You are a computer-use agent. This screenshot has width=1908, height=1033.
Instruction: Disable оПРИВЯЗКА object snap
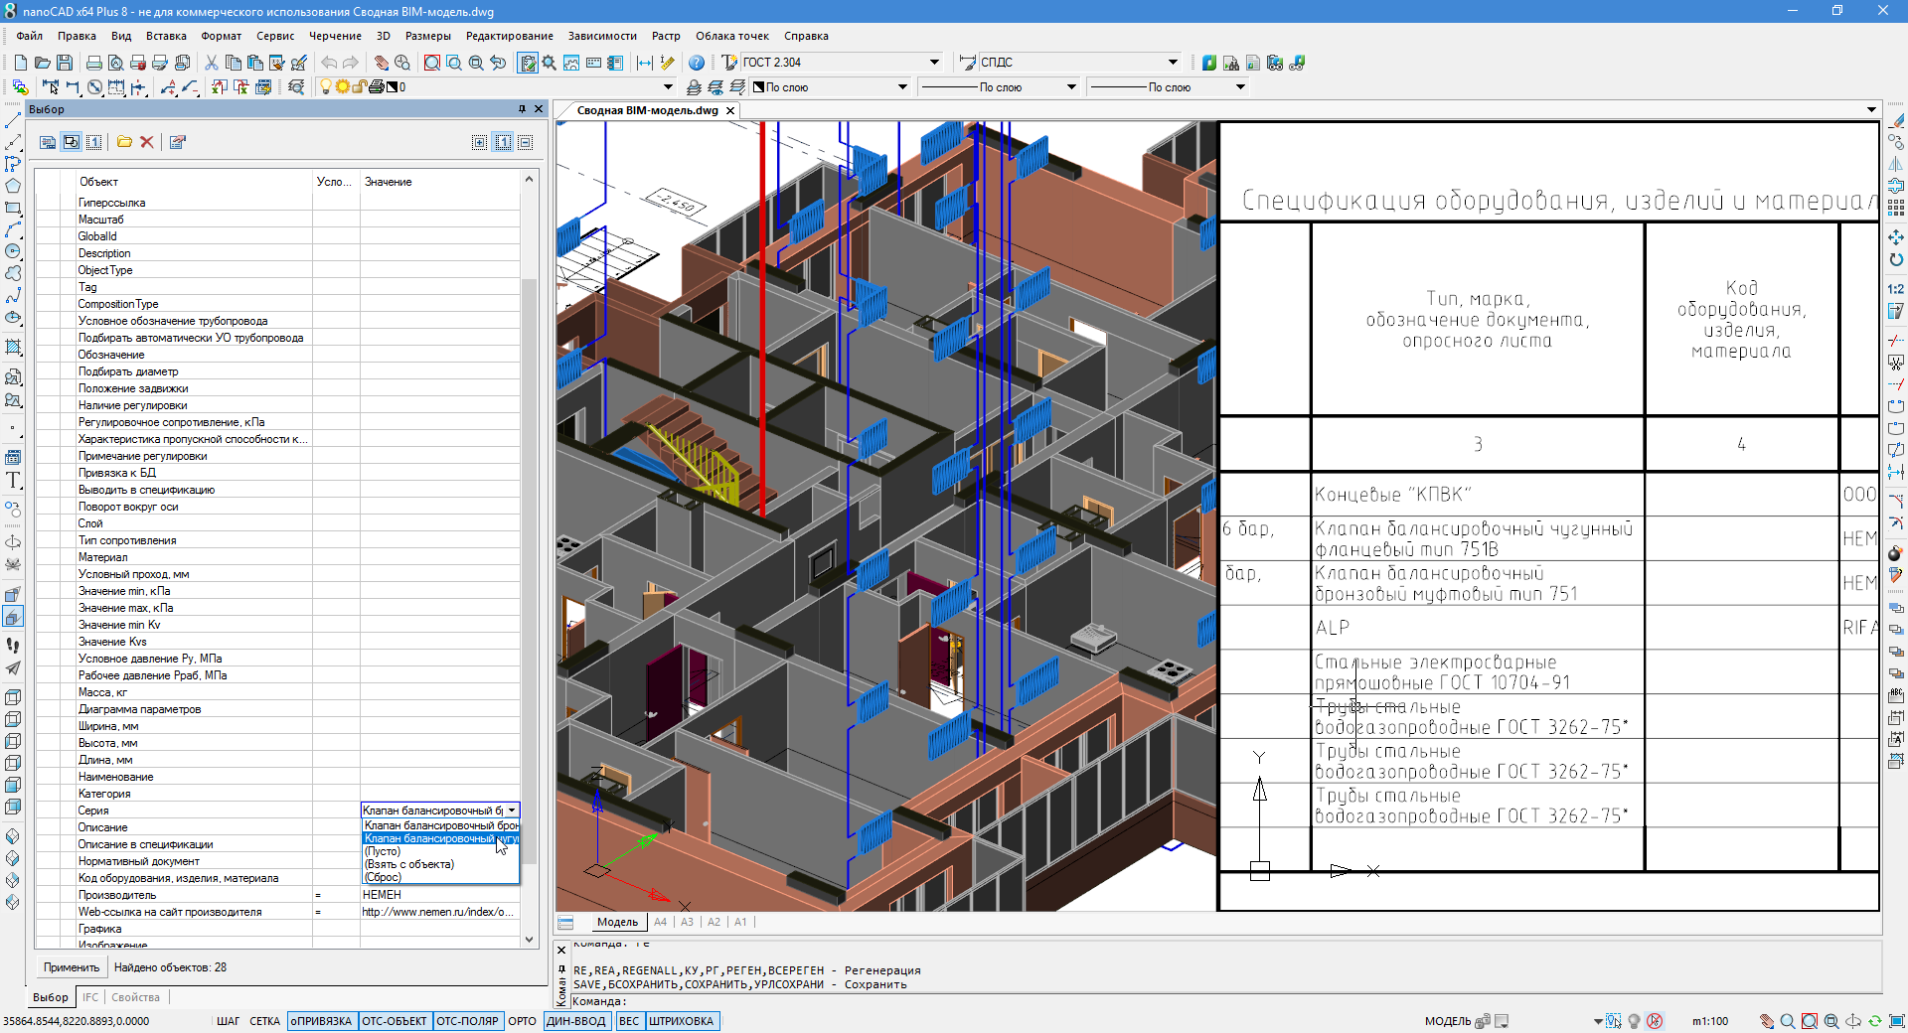[x=320, y=1021]
